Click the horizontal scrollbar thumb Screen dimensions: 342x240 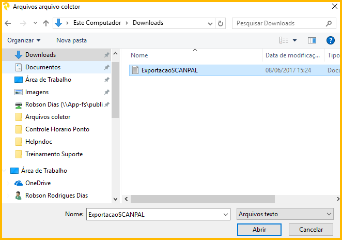(x=203, y=199)
